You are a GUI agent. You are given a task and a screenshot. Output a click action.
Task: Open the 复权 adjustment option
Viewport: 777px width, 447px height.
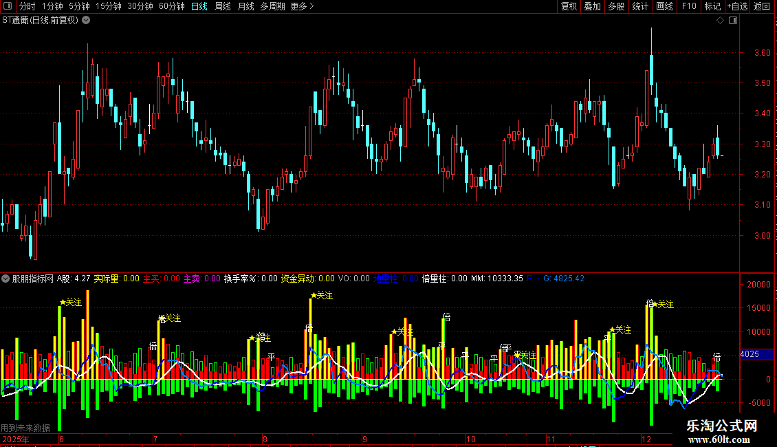pos(569,6)
